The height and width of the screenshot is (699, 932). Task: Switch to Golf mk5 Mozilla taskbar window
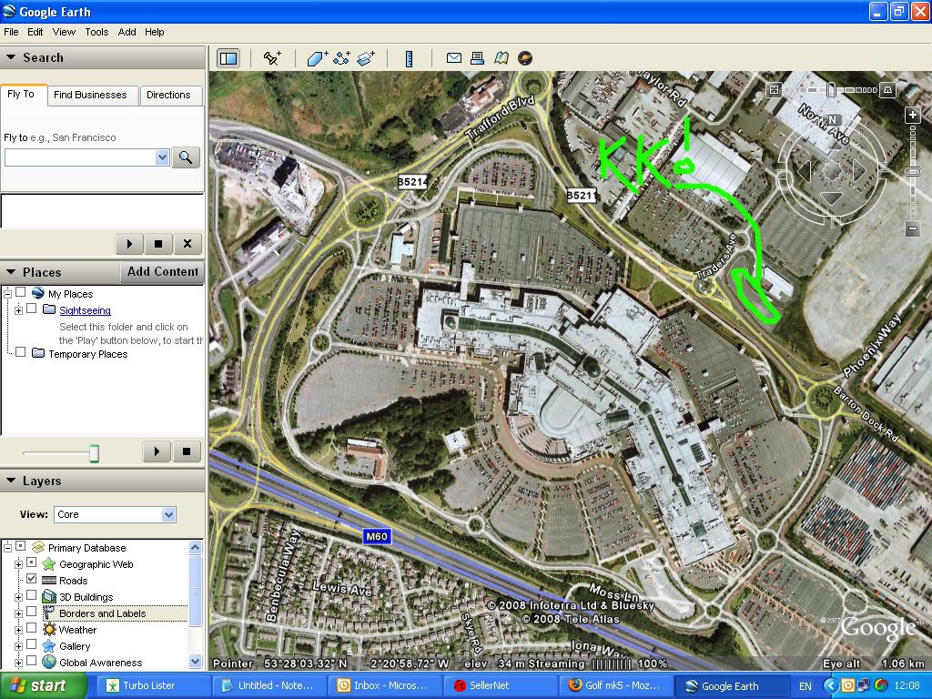click(x=618, y=685)
